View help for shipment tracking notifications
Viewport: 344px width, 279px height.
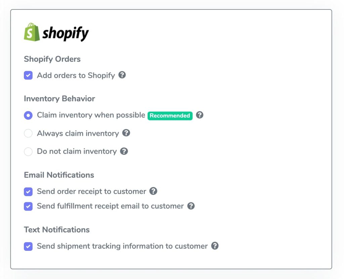(215, 246)
